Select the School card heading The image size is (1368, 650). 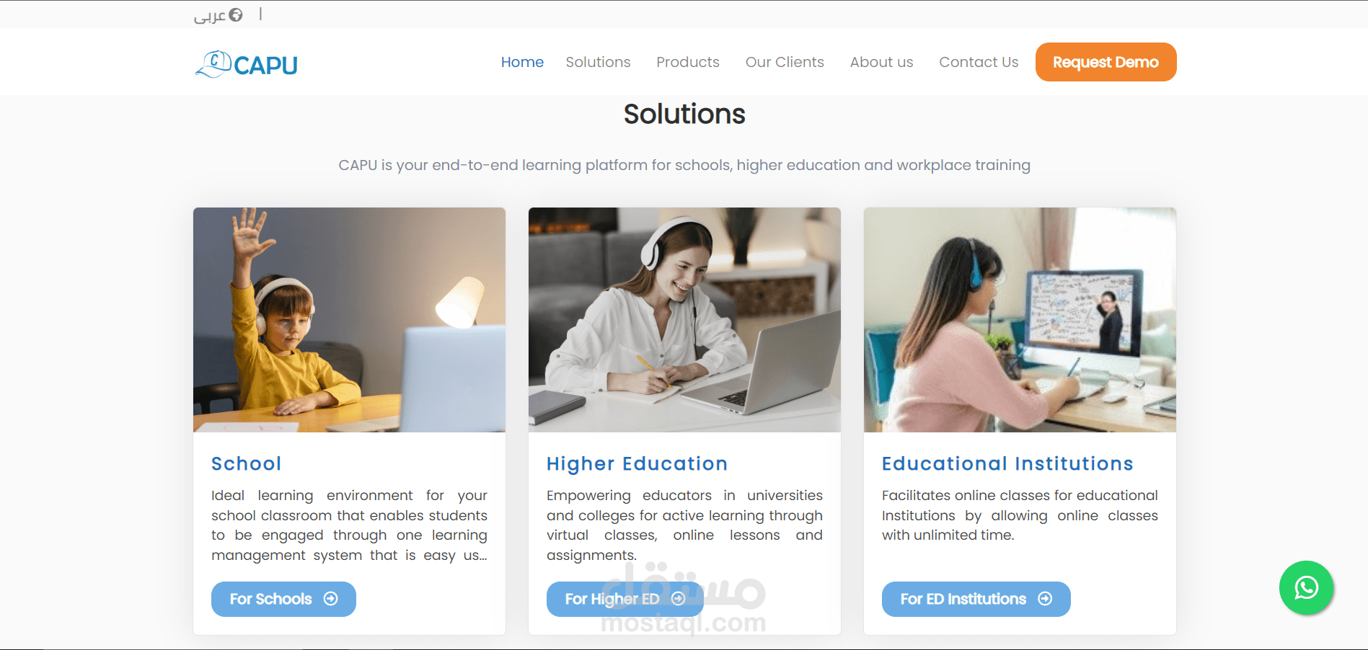[x=246, y=463]
